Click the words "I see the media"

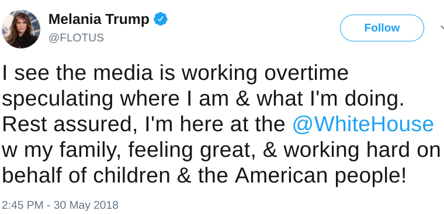coord(77,73)
